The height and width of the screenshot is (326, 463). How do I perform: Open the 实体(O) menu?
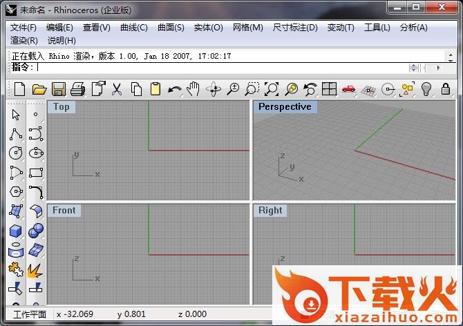209,28
